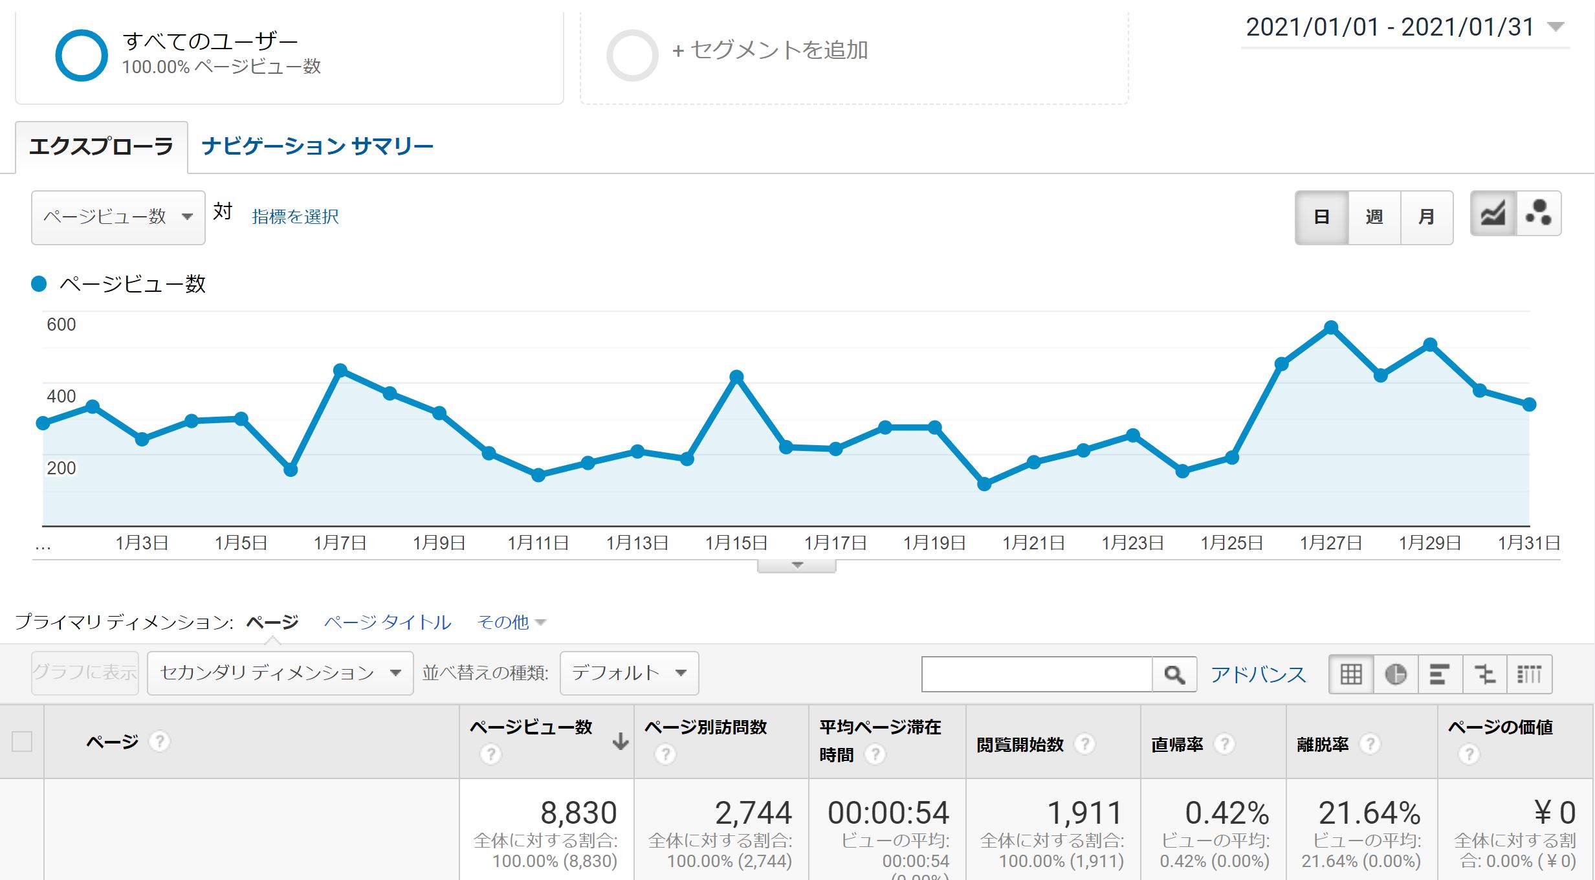The height and width of the screenshot is (880, 1595).
Task: Sort by 閲覧開始数 column header
Action: (1020, 745)
